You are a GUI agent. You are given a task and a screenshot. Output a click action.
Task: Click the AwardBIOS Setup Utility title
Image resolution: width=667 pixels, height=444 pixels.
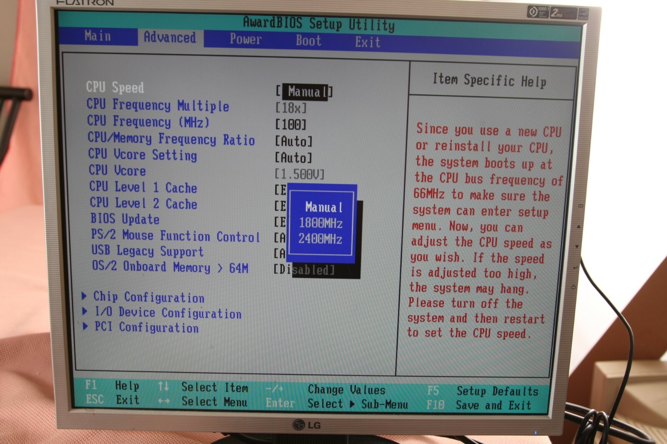(x=319, y=24)
